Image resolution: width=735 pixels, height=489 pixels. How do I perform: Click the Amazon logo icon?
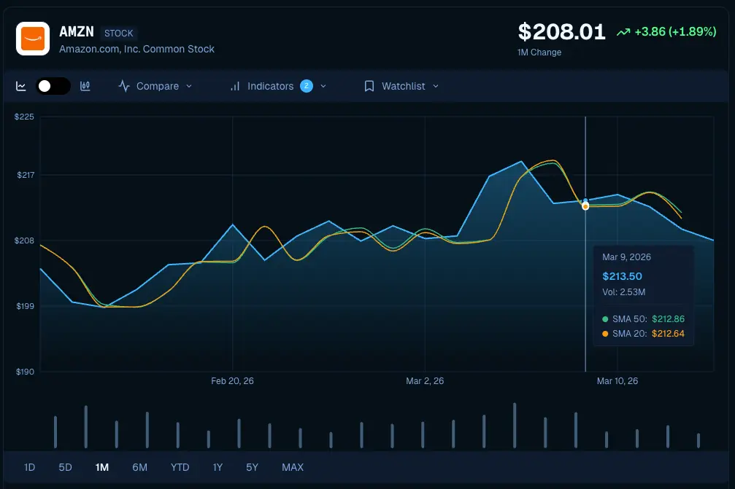33,39
